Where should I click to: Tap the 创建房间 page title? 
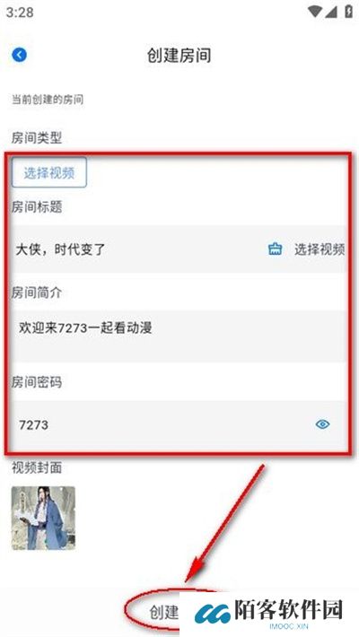(x=179, y=56)
